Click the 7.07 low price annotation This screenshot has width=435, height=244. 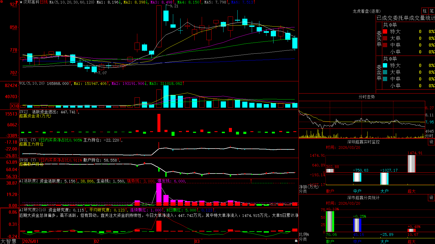[x=102, y=73]
